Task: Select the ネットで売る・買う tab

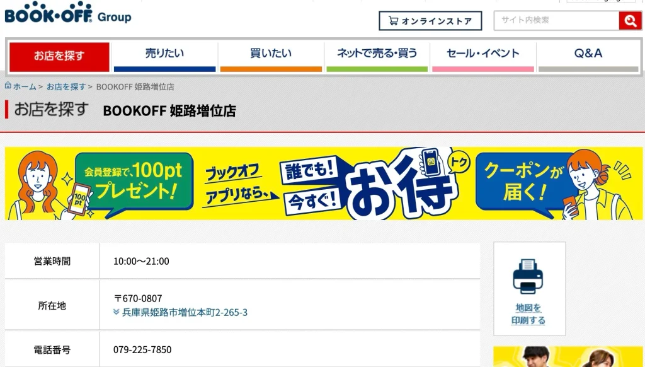Action: (x=377, y=57)
